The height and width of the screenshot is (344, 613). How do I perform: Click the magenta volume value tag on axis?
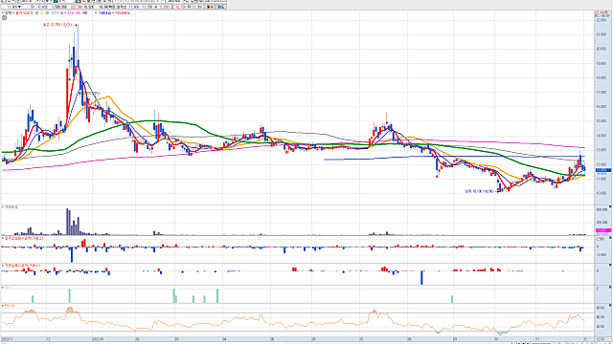(603, 230)
